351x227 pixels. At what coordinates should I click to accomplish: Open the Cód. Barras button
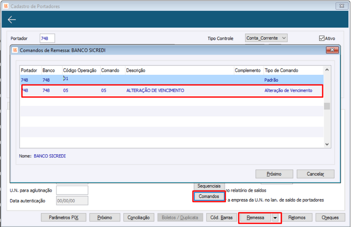click(x=221, y=218)
